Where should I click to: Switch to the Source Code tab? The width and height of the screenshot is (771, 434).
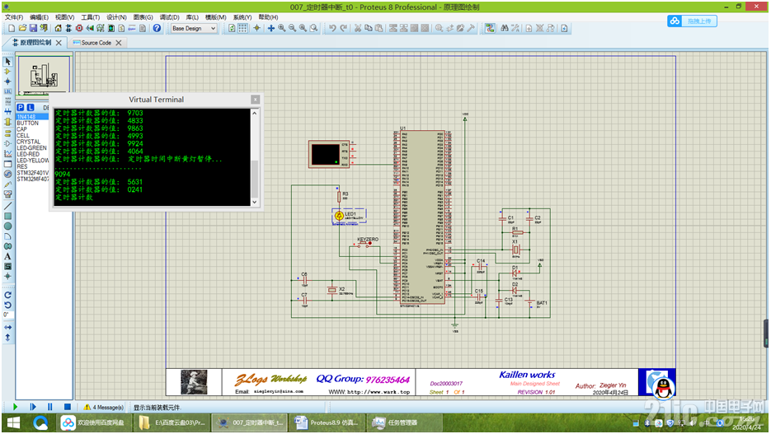[96, 43]
